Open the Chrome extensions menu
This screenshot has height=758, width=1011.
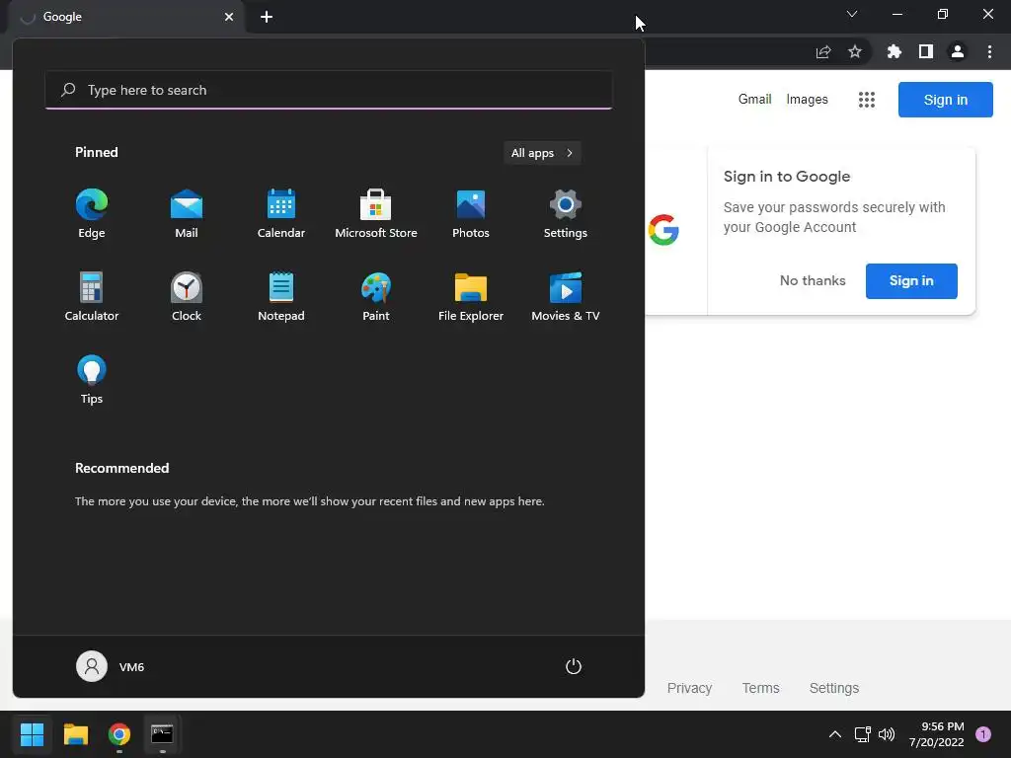tap(894, 51)
